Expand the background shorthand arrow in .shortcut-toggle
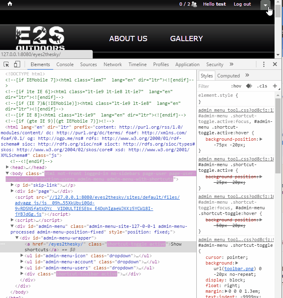Image resolution: width=283 pixels, height=298 pixels. (237, 263)
